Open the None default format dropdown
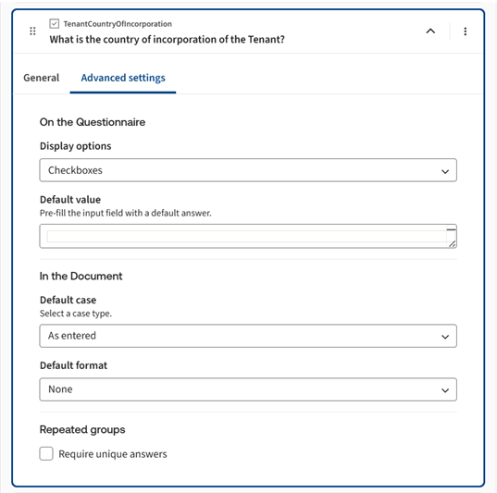 (x=248, y=389)
